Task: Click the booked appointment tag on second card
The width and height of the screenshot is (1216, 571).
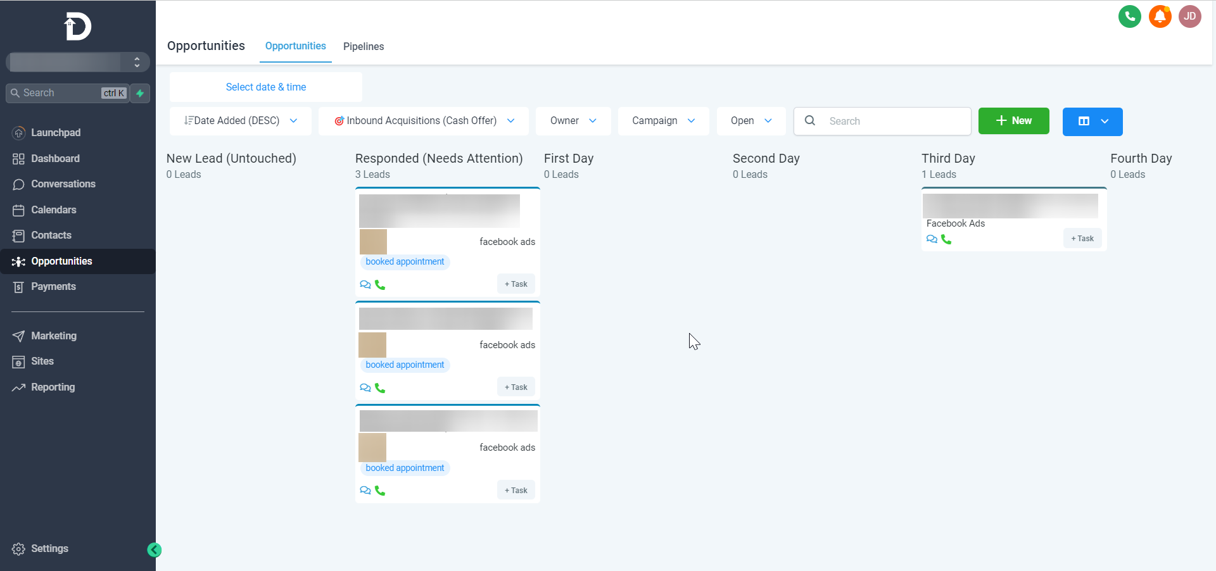Action: coord(405,365)
